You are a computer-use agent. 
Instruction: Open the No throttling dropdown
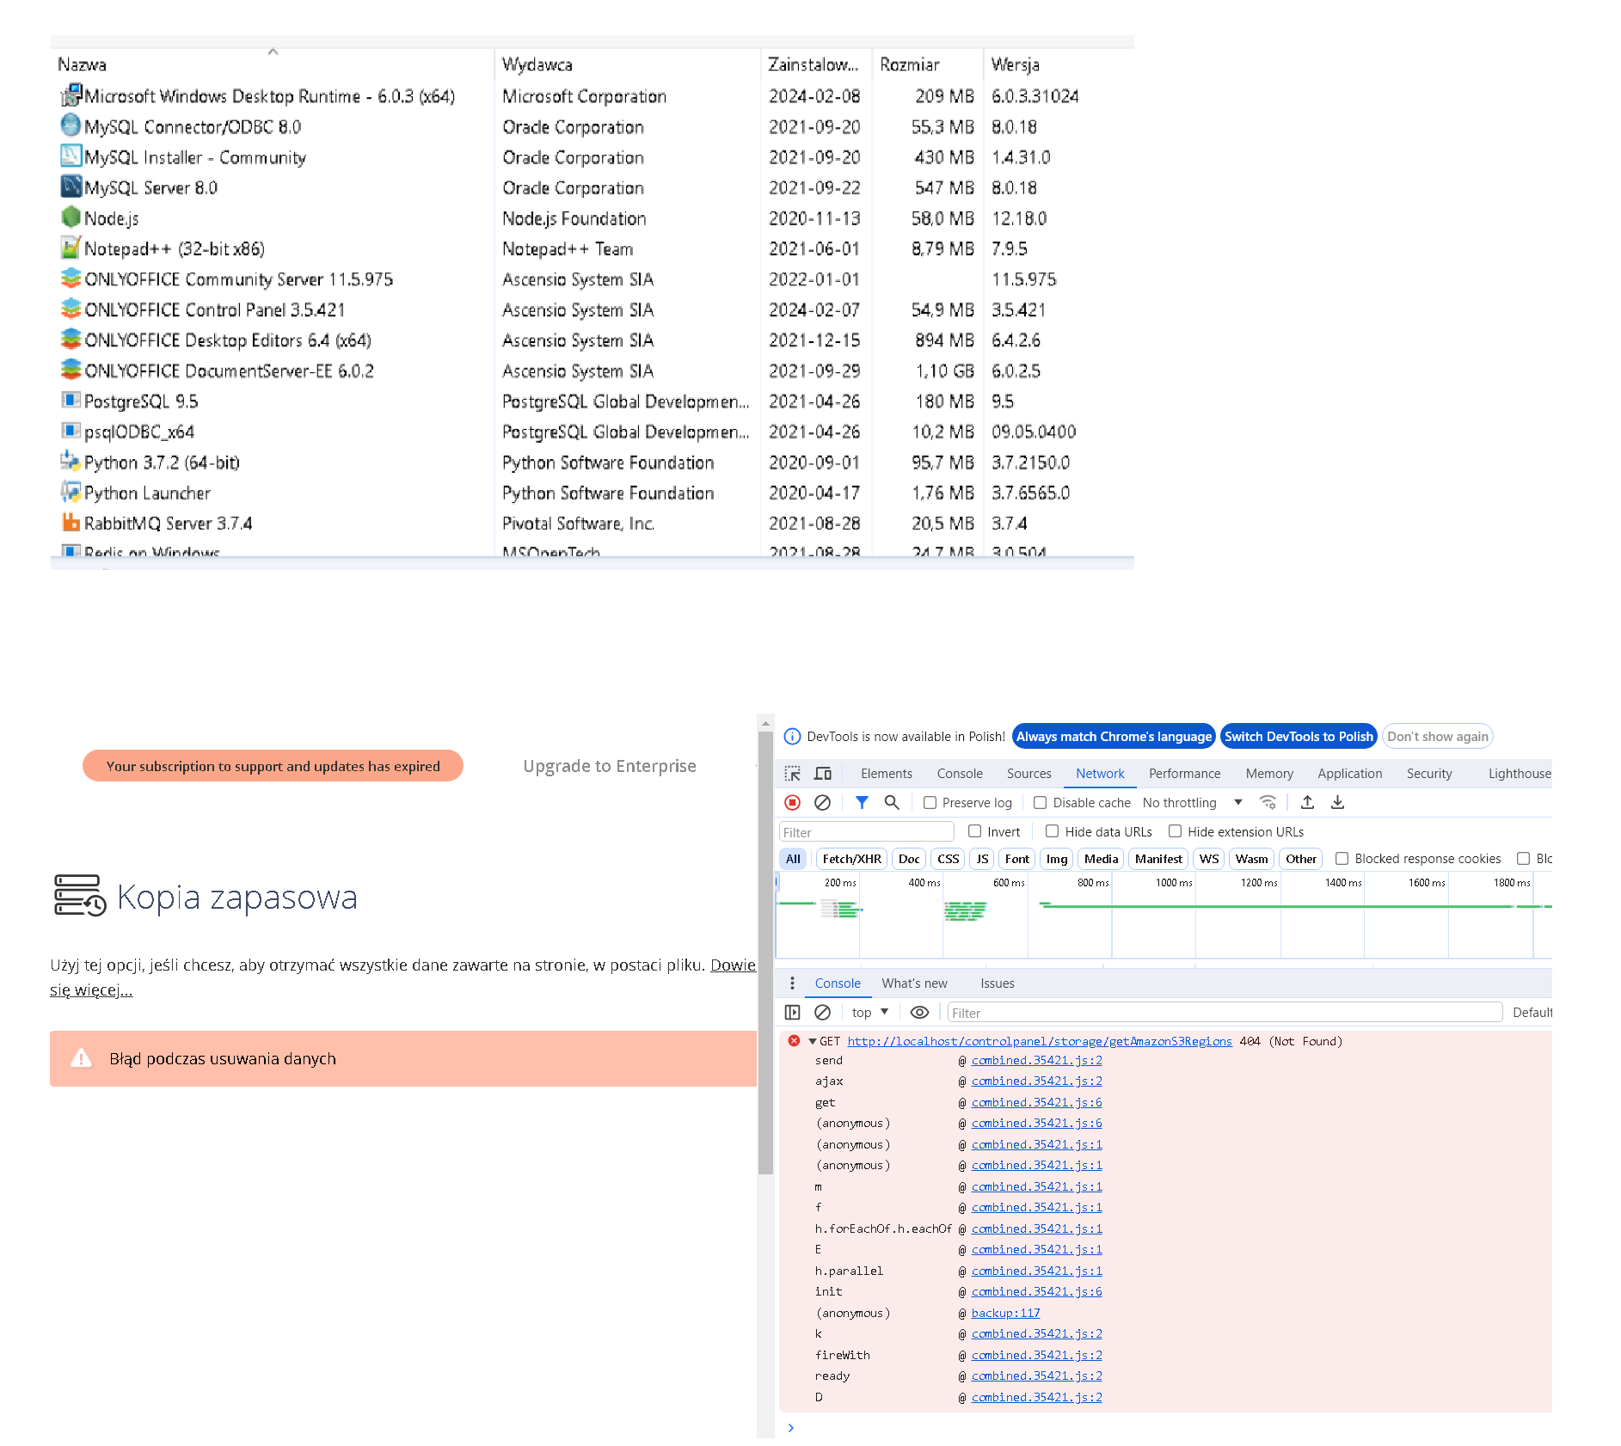(1193, 803)
